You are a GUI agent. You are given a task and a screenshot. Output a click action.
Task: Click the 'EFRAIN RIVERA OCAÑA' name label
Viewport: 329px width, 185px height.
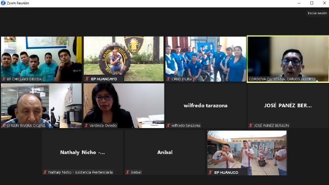[26, 126]
